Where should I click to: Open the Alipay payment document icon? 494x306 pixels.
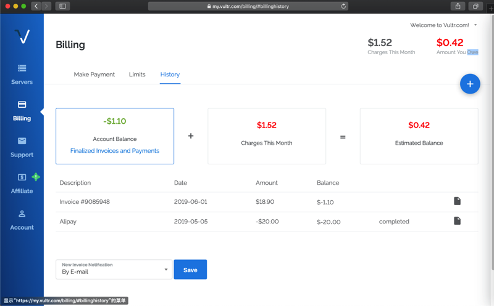click(457, 221)
